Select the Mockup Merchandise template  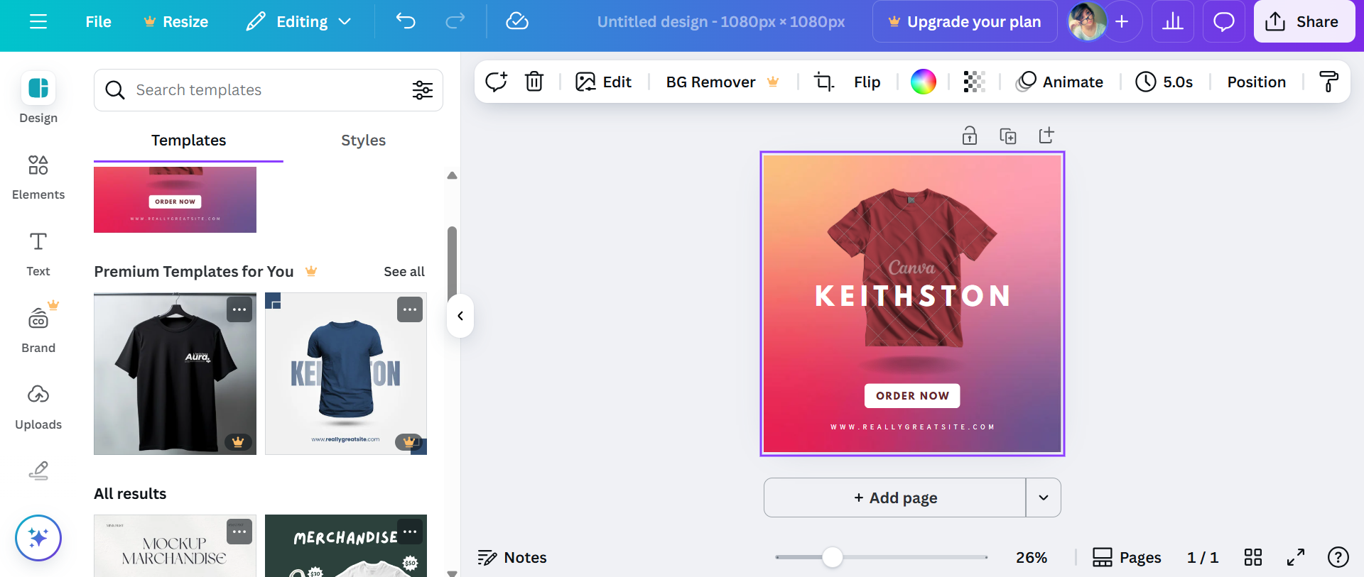175,546
